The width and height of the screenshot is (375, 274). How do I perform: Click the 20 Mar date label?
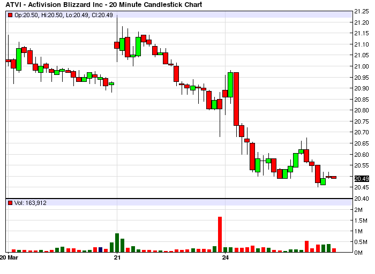[x=9, y=257]
